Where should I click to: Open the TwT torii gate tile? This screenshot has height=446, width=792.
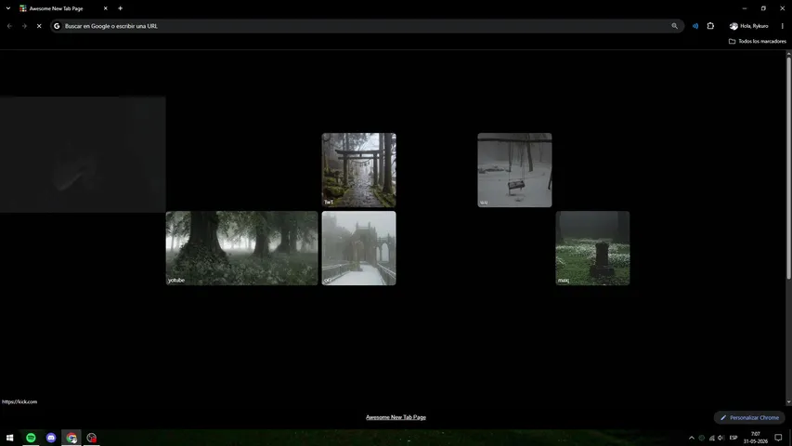coord(358,170)
